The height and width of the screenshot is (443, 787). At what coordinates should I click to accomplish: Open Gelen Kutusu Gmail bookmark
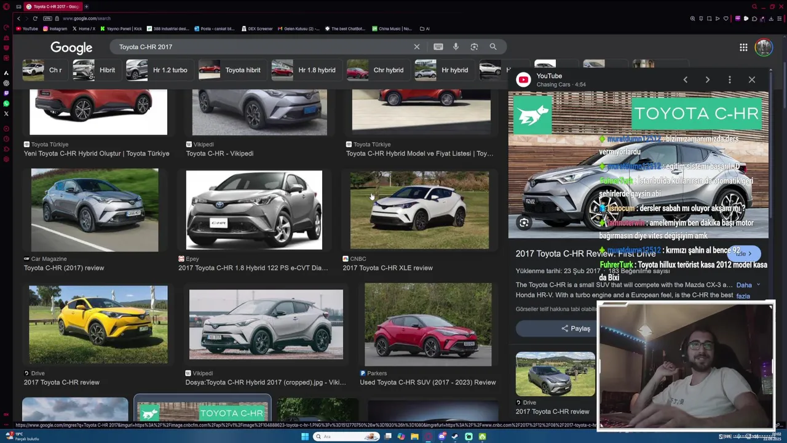click(299, 28)
